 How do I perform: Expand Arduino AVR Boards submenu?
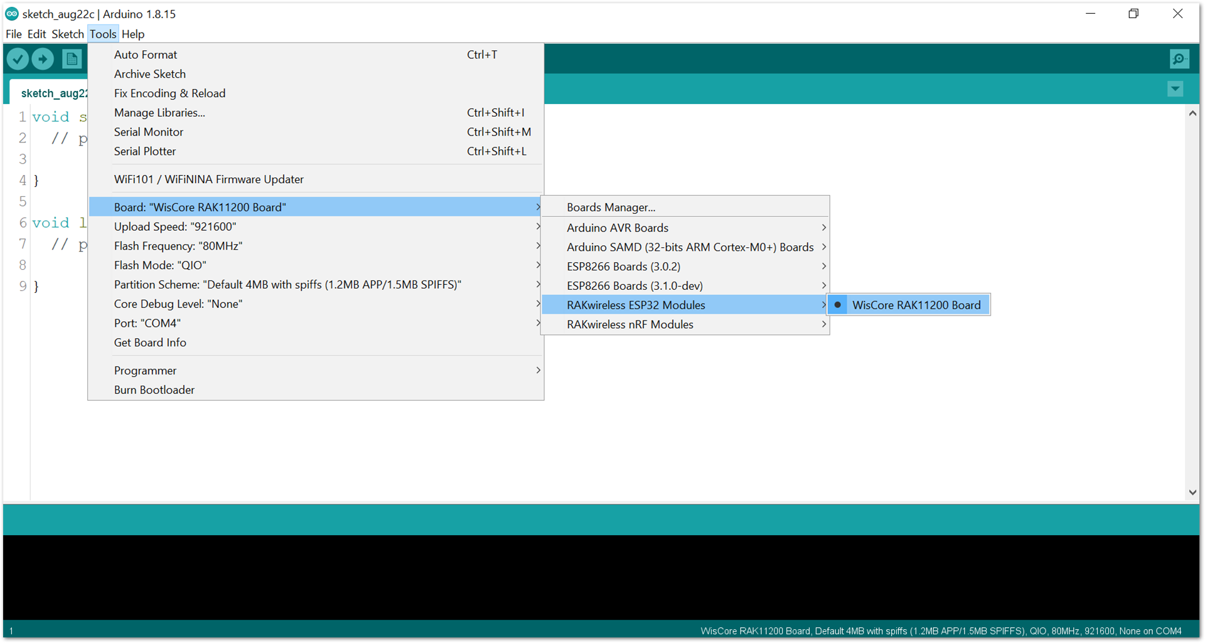685,228
